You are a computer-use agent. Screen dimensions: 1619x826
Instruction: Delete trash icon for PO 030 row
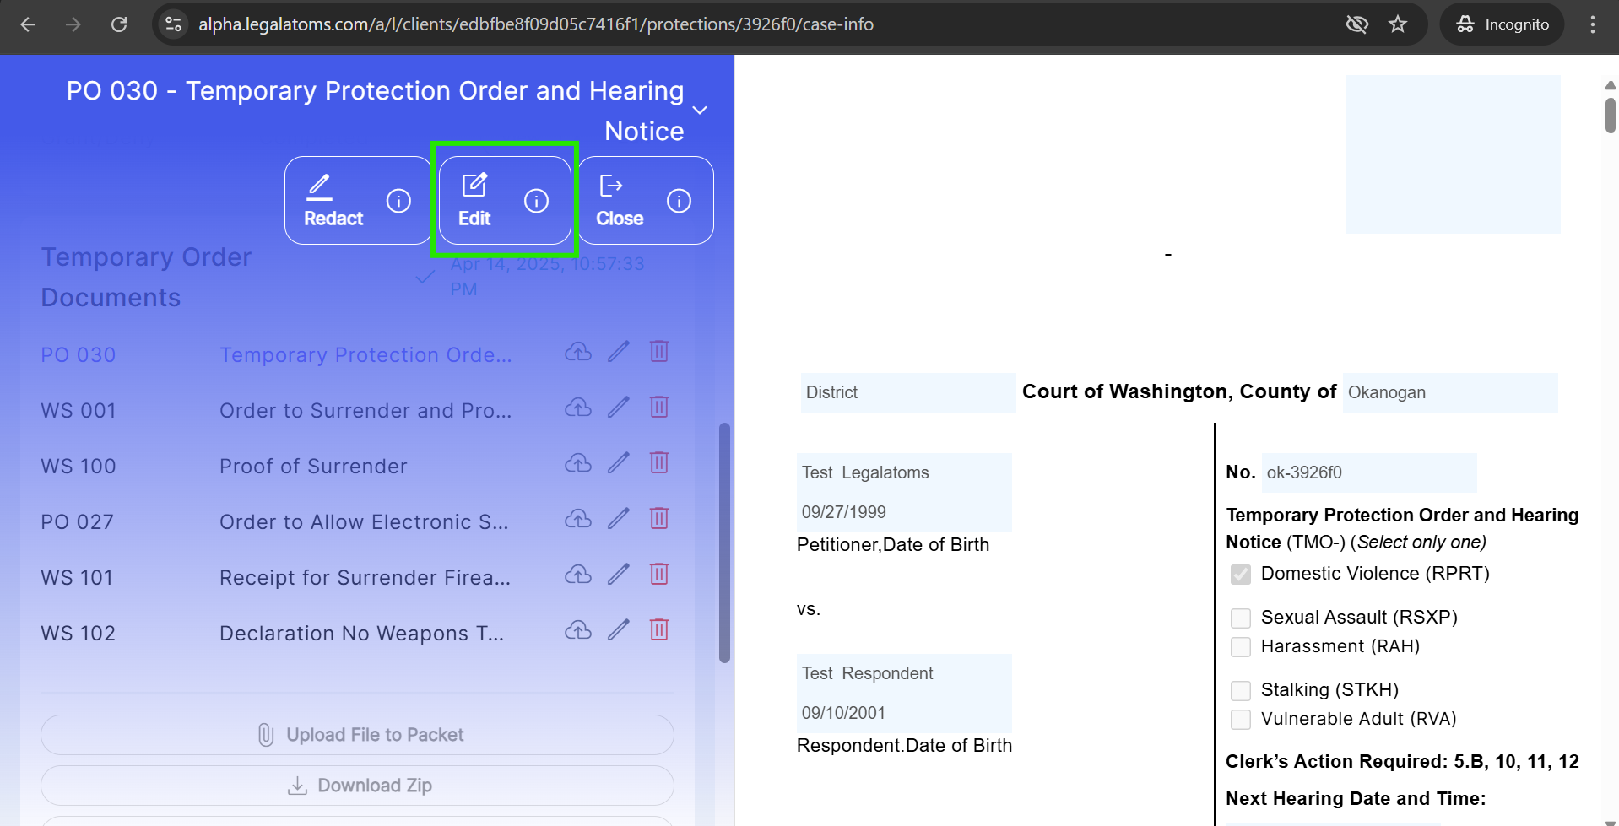pos(659,352)
